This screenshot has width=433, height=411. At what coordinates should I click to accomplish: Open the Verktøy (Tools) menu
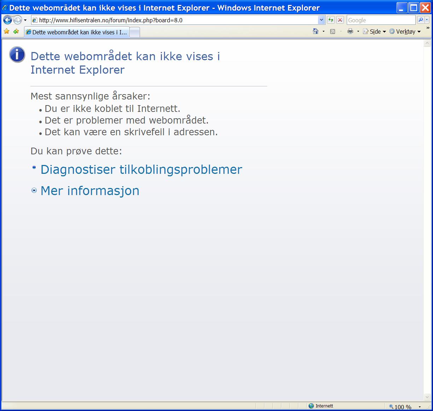tap(405, 32)
